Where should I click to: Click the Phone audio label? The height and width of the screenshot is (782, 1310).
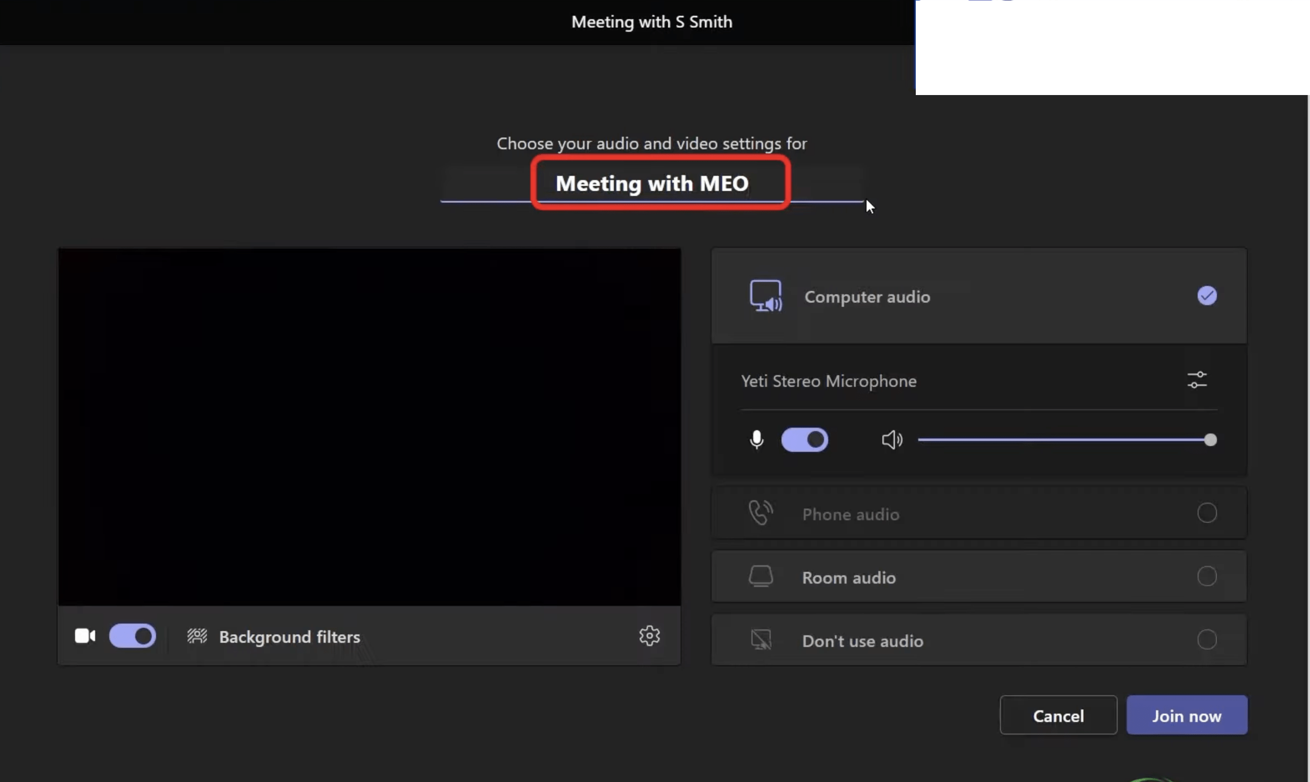(851, 514)
